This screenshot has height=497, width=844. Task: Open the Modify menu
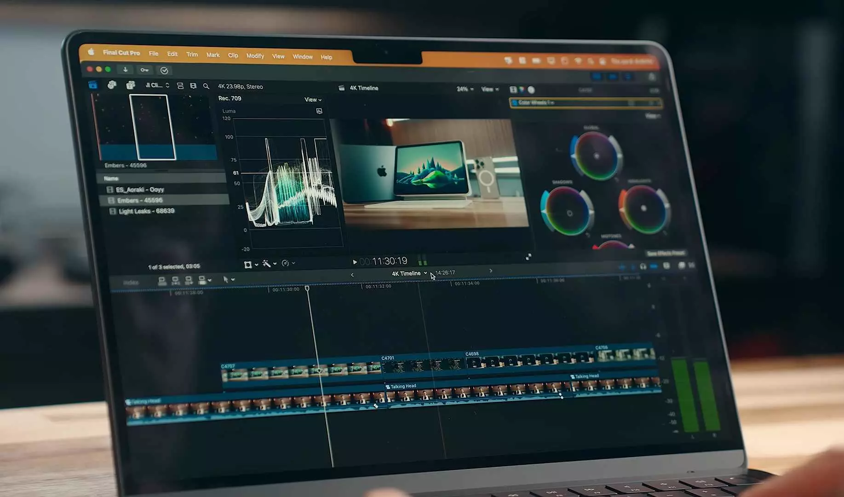[255, 56]
